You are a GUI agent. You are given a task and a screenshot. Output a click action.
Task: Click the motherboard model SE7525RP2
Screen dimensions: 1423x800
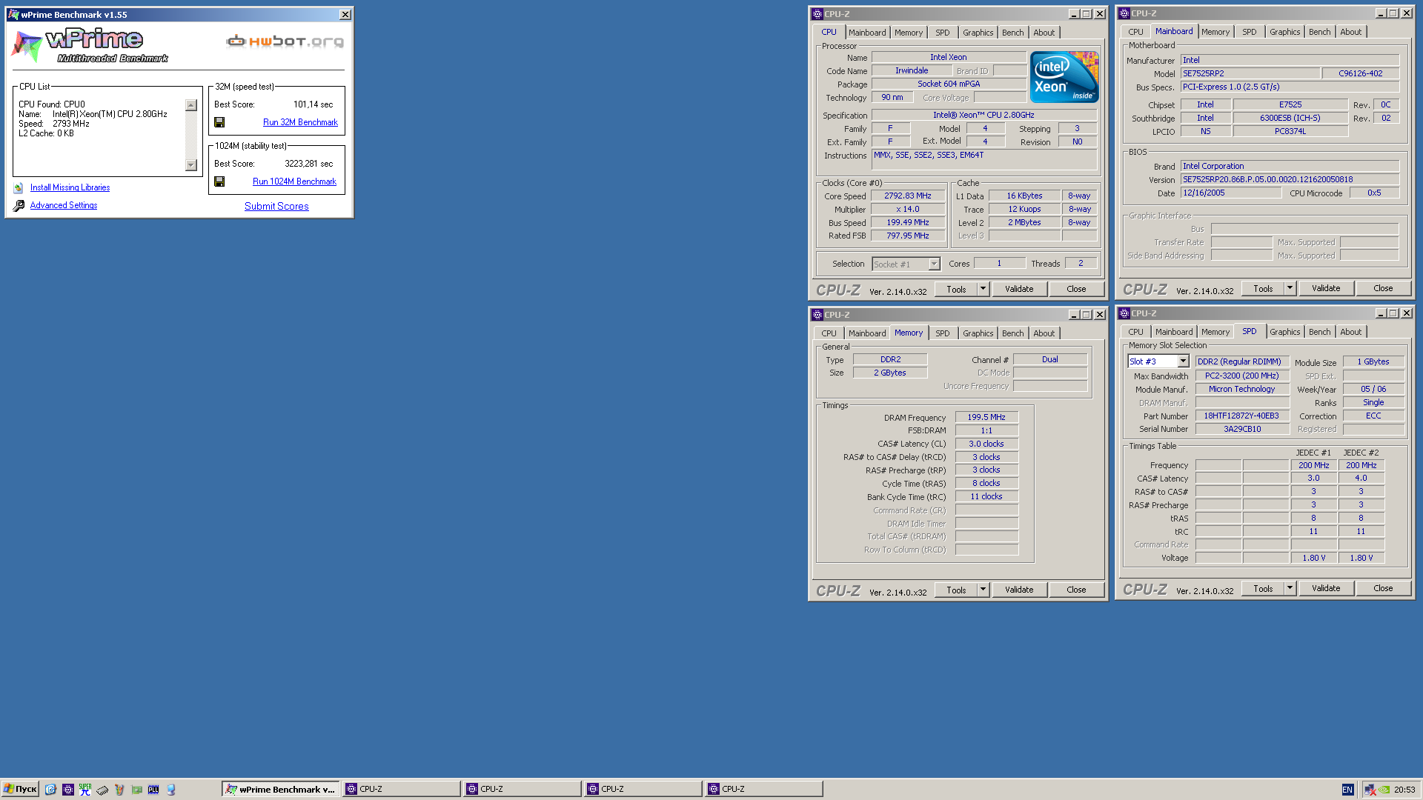pyautogui.click(x=1250, y=74)
